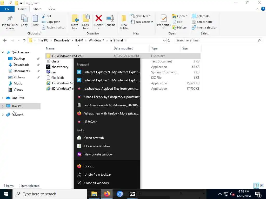Choose Unpin from taskbar

point(107,174)
